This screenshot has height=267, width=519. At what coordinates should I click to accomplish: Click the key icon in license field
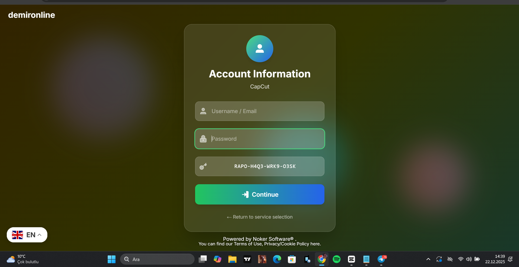[203, 166]
